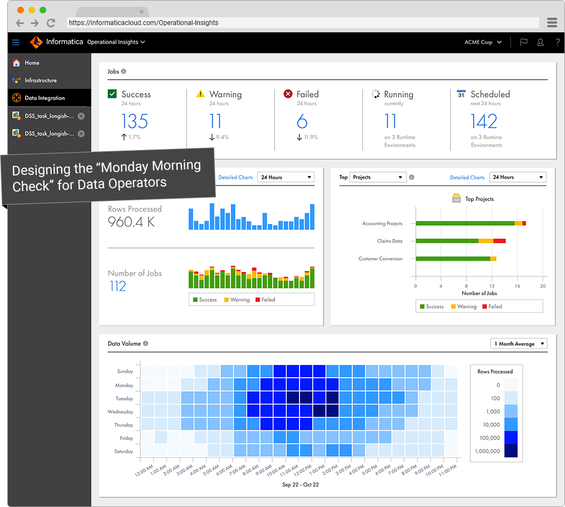
Task: Click the Home house icon in sidebar
Action: (16, 63)
